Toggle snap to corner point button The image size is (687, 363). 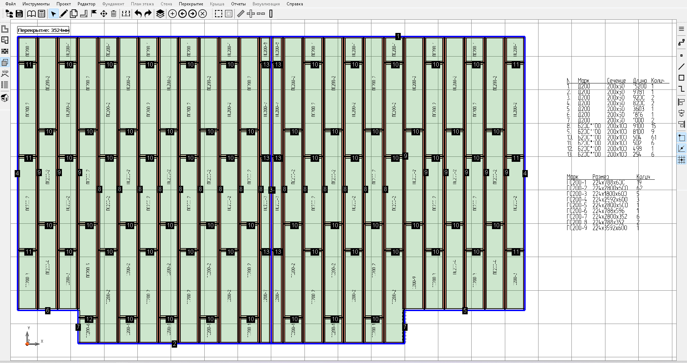tap(681, 138)
